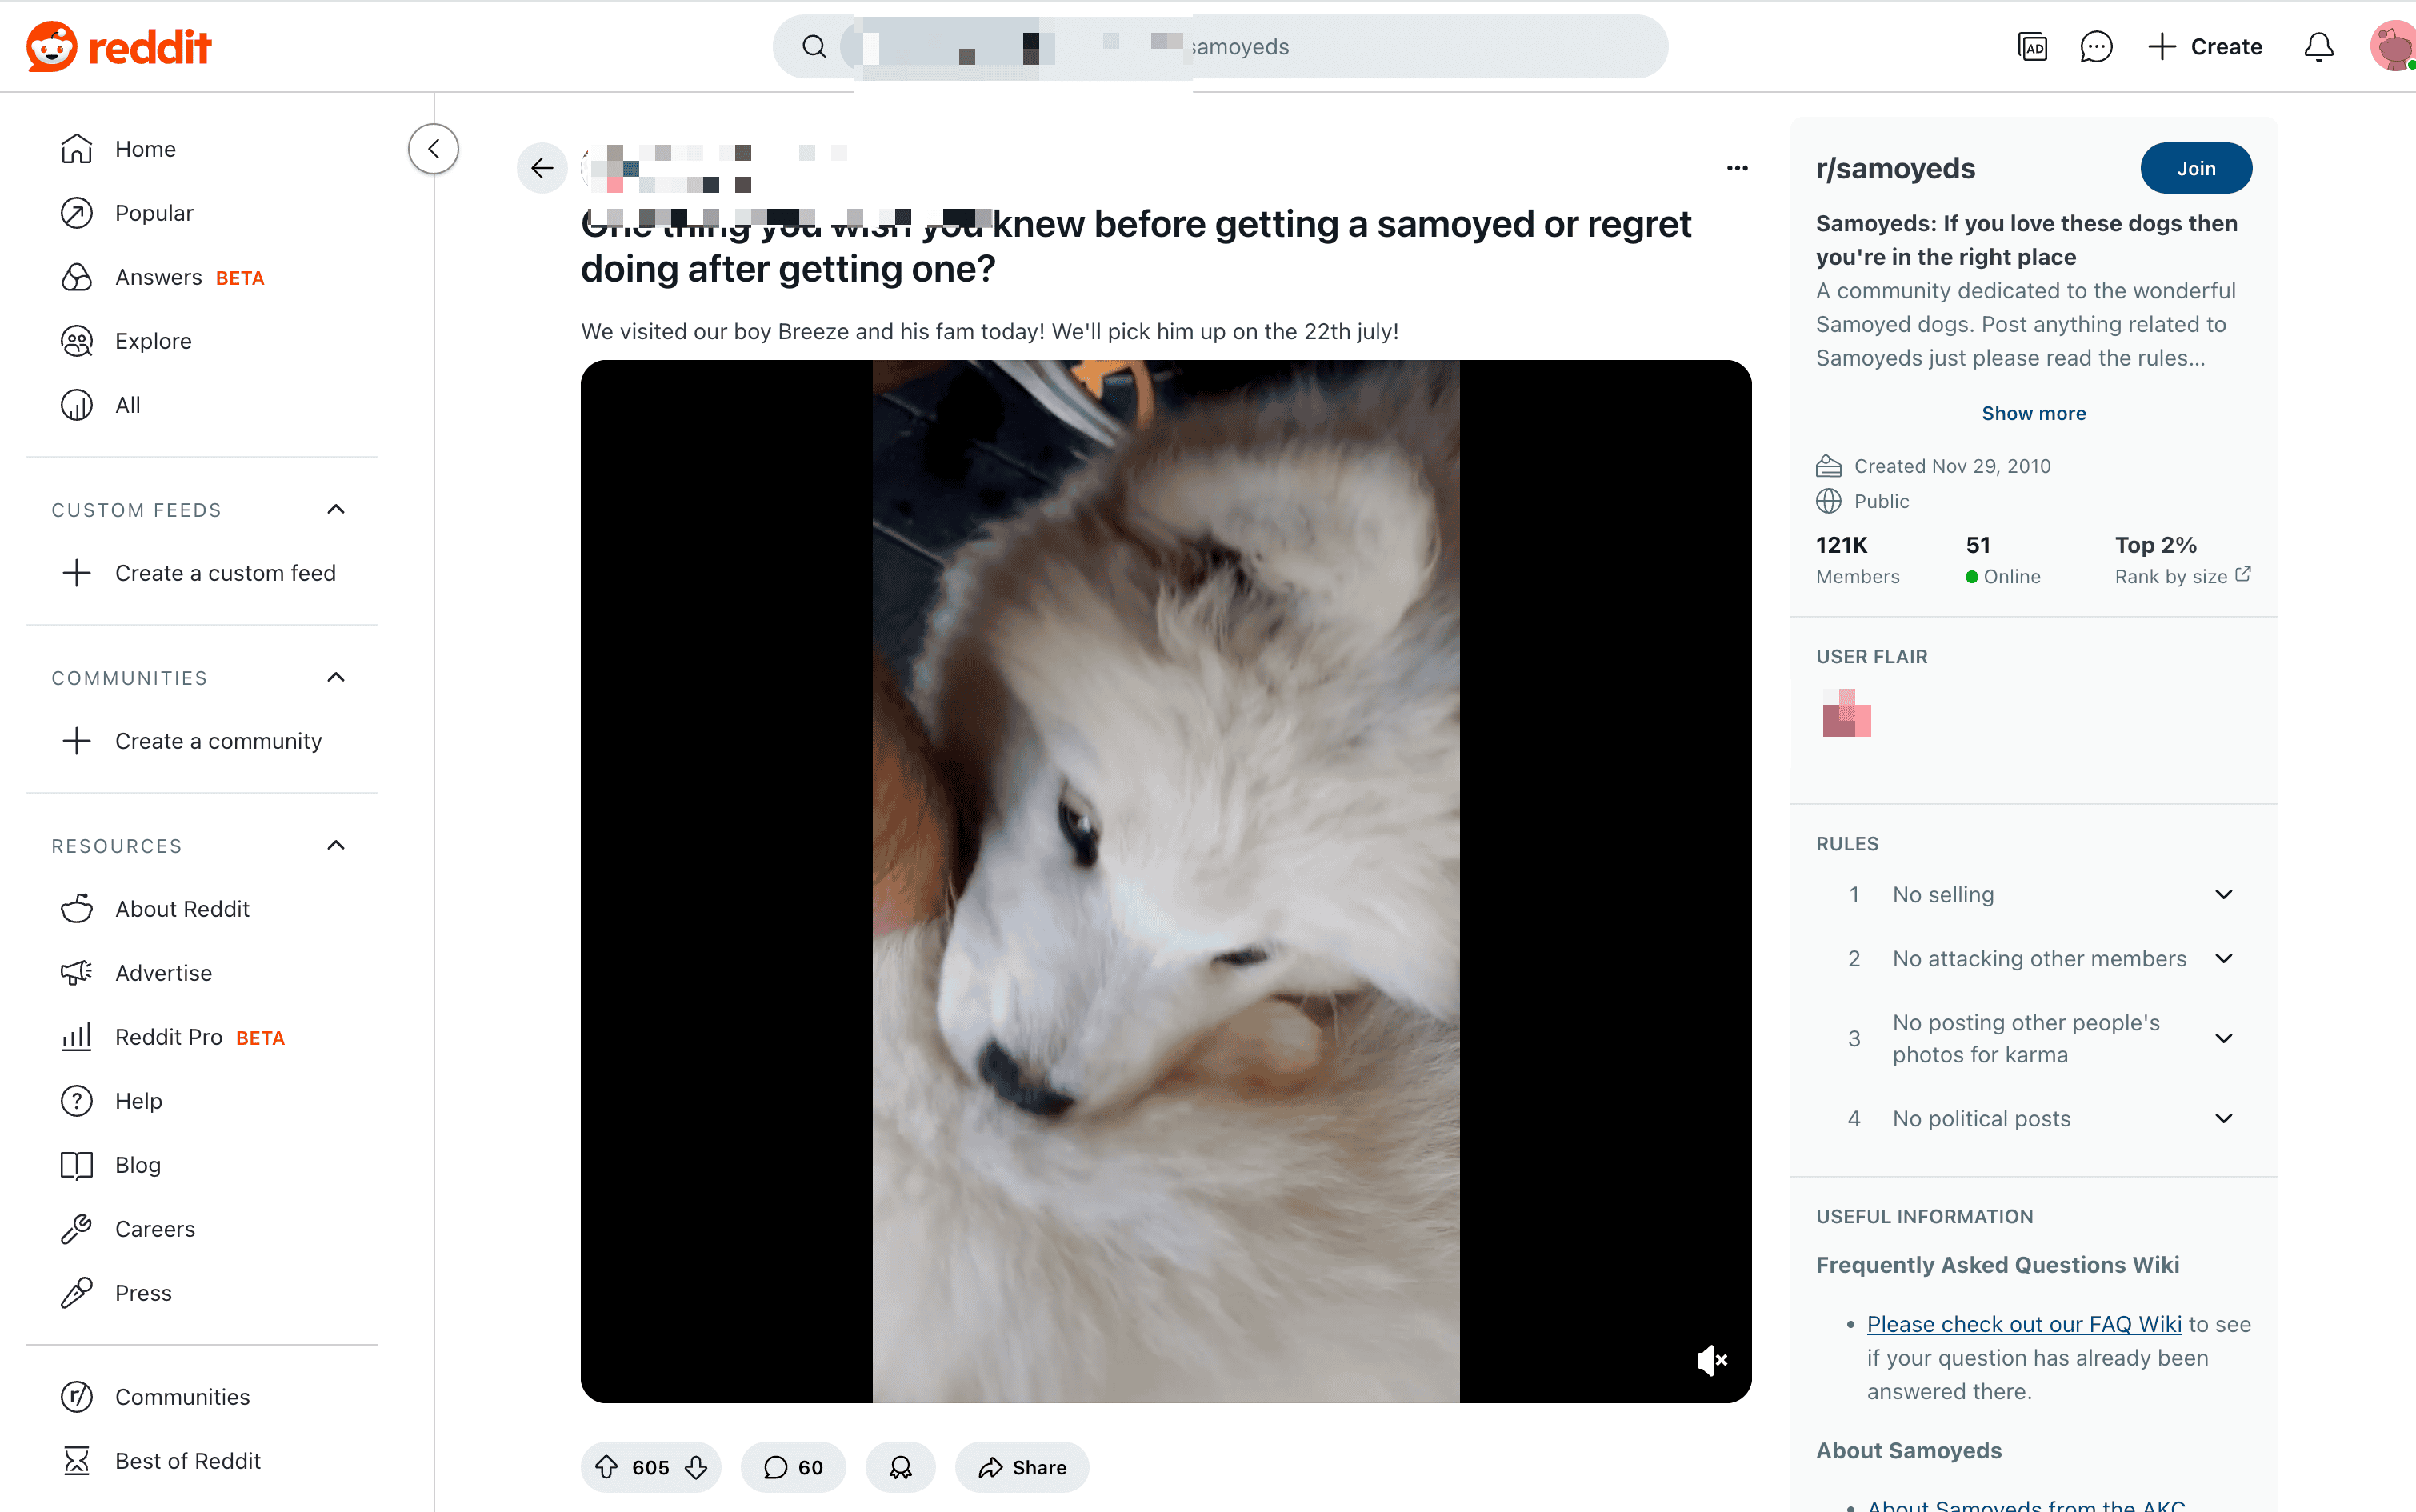This screenshot has height=1512, width=2416.
Task: Collapse the Custom Feeds section
Action: tap(336, 510)
